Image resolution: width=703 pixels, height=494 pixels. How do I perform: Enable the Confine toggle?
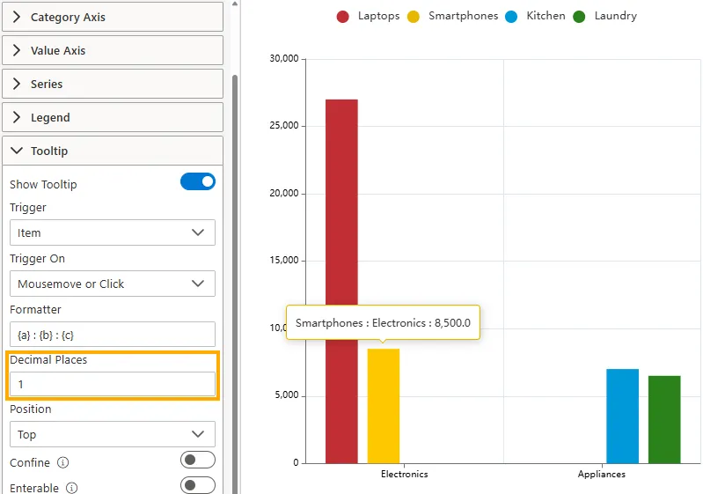[197, 461]
